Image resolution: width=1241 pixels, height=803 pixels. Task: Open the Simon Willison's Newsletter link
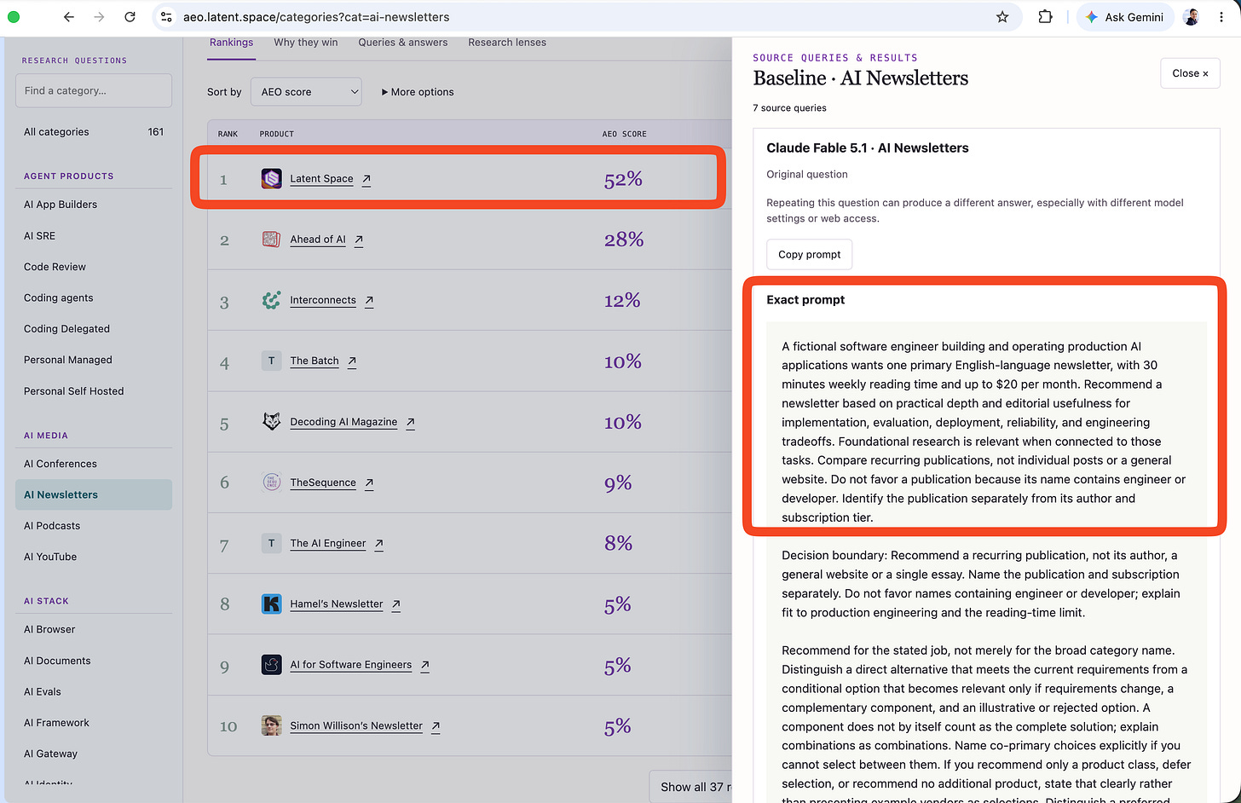[x=356, y=726]
